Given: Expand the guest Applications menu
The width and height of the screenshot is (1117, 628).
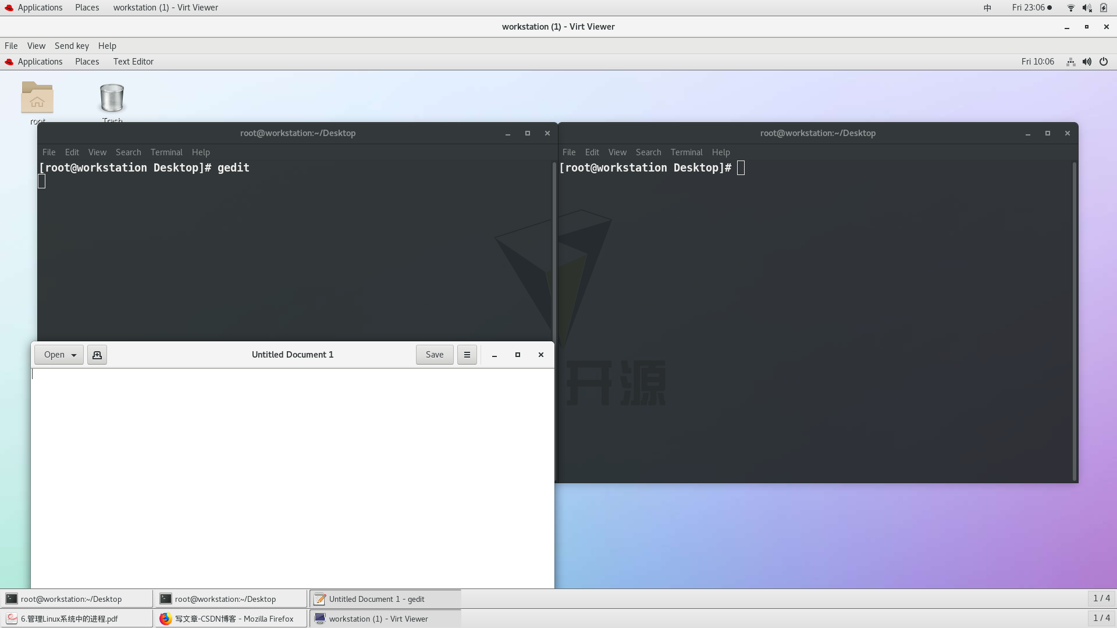Looking at the screenshot, I should [x=40, y=62].
